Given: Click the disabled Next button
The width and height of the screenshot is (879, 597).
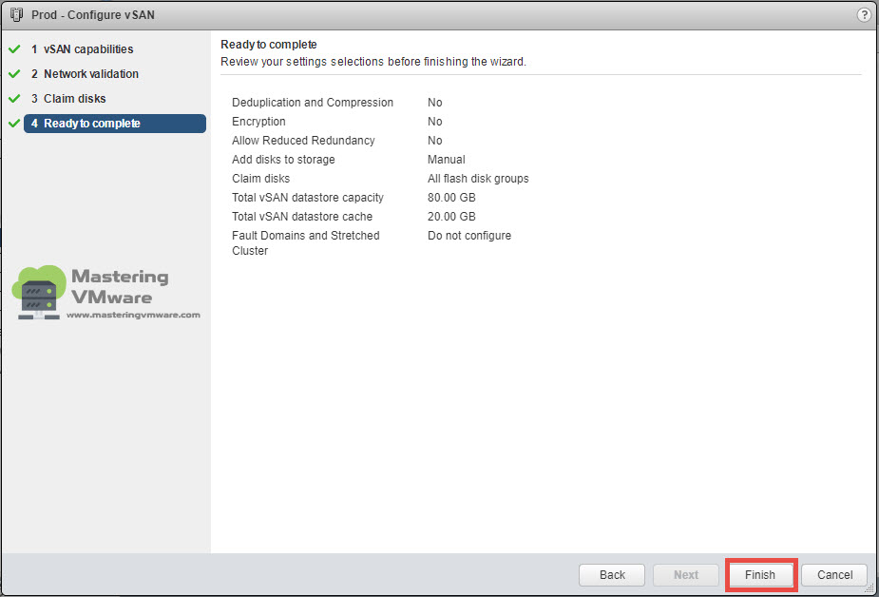Looking at the screenshot, I should (x=685, y=575).
